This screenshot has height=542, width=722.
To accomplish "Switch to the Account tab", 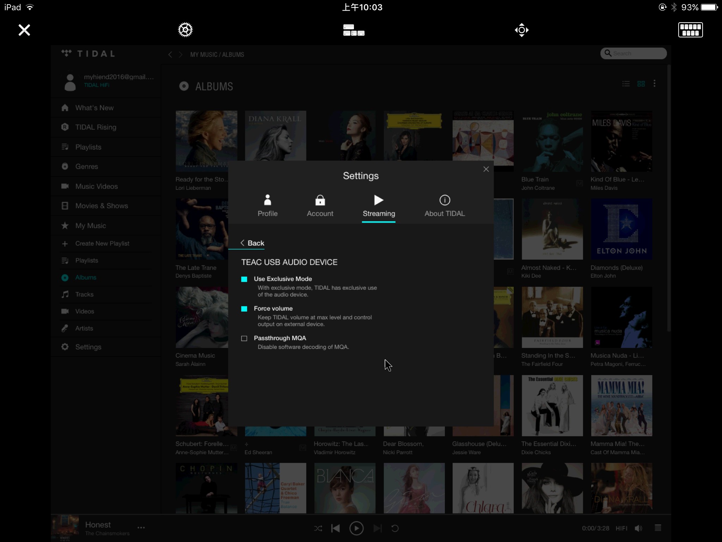I will click(320, 206).
